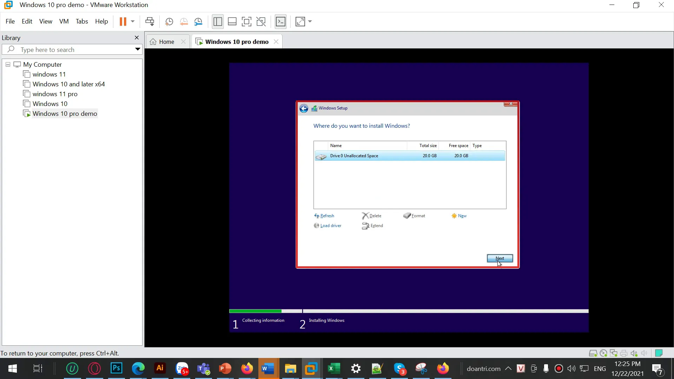
Task: Switch to the Home tab
Action: tap(166, 41)
